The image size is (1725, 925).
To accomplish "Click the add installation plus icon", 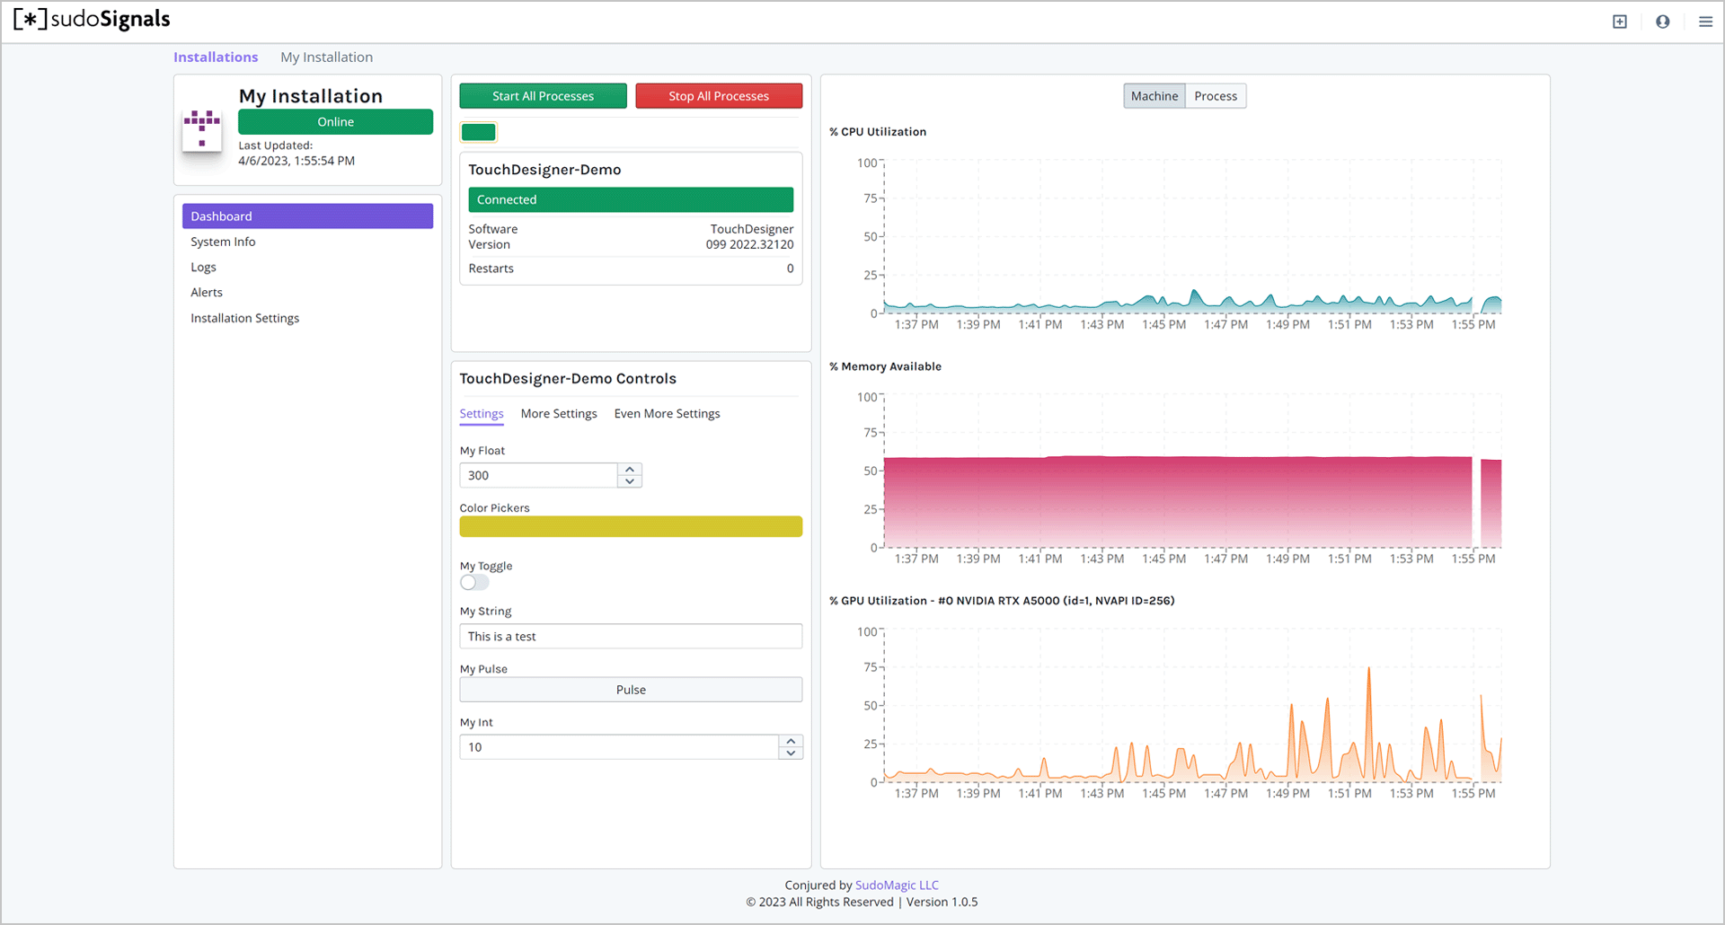I will pyautogui.click(x=1620, y=22).
